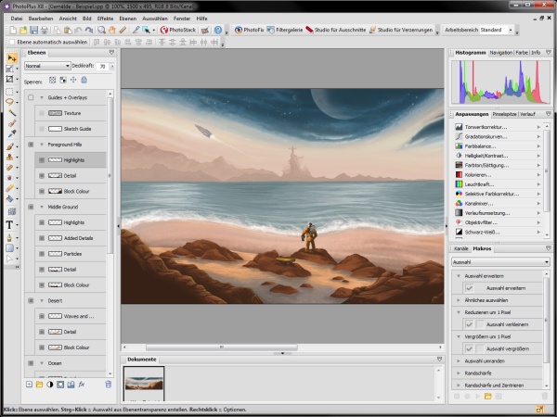Open Deckkraft opacity slider arrow
Viewport: 557px width, 417px height.
(x=112, y=67)
